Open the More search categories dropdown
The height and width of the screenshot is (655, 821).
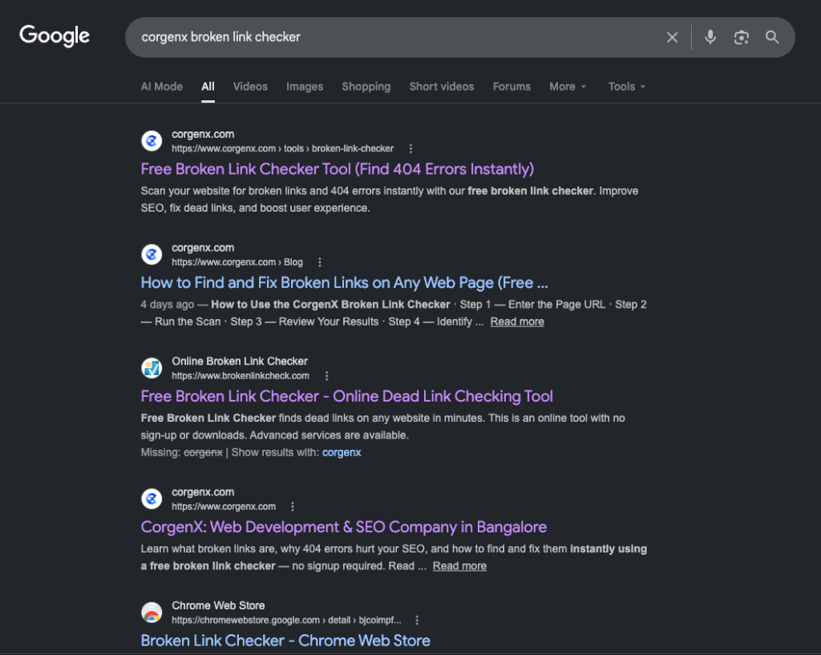(567, 86)
